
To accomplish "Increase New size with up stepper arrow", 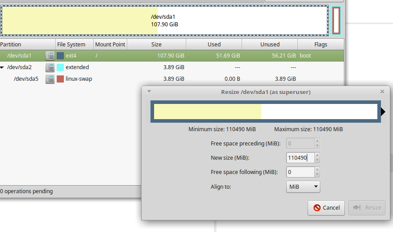I will point(318,155).
